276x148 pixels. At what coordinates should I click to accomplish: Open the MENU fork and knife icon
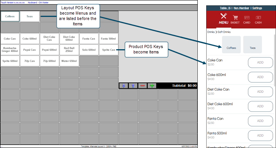pos(223,16)
